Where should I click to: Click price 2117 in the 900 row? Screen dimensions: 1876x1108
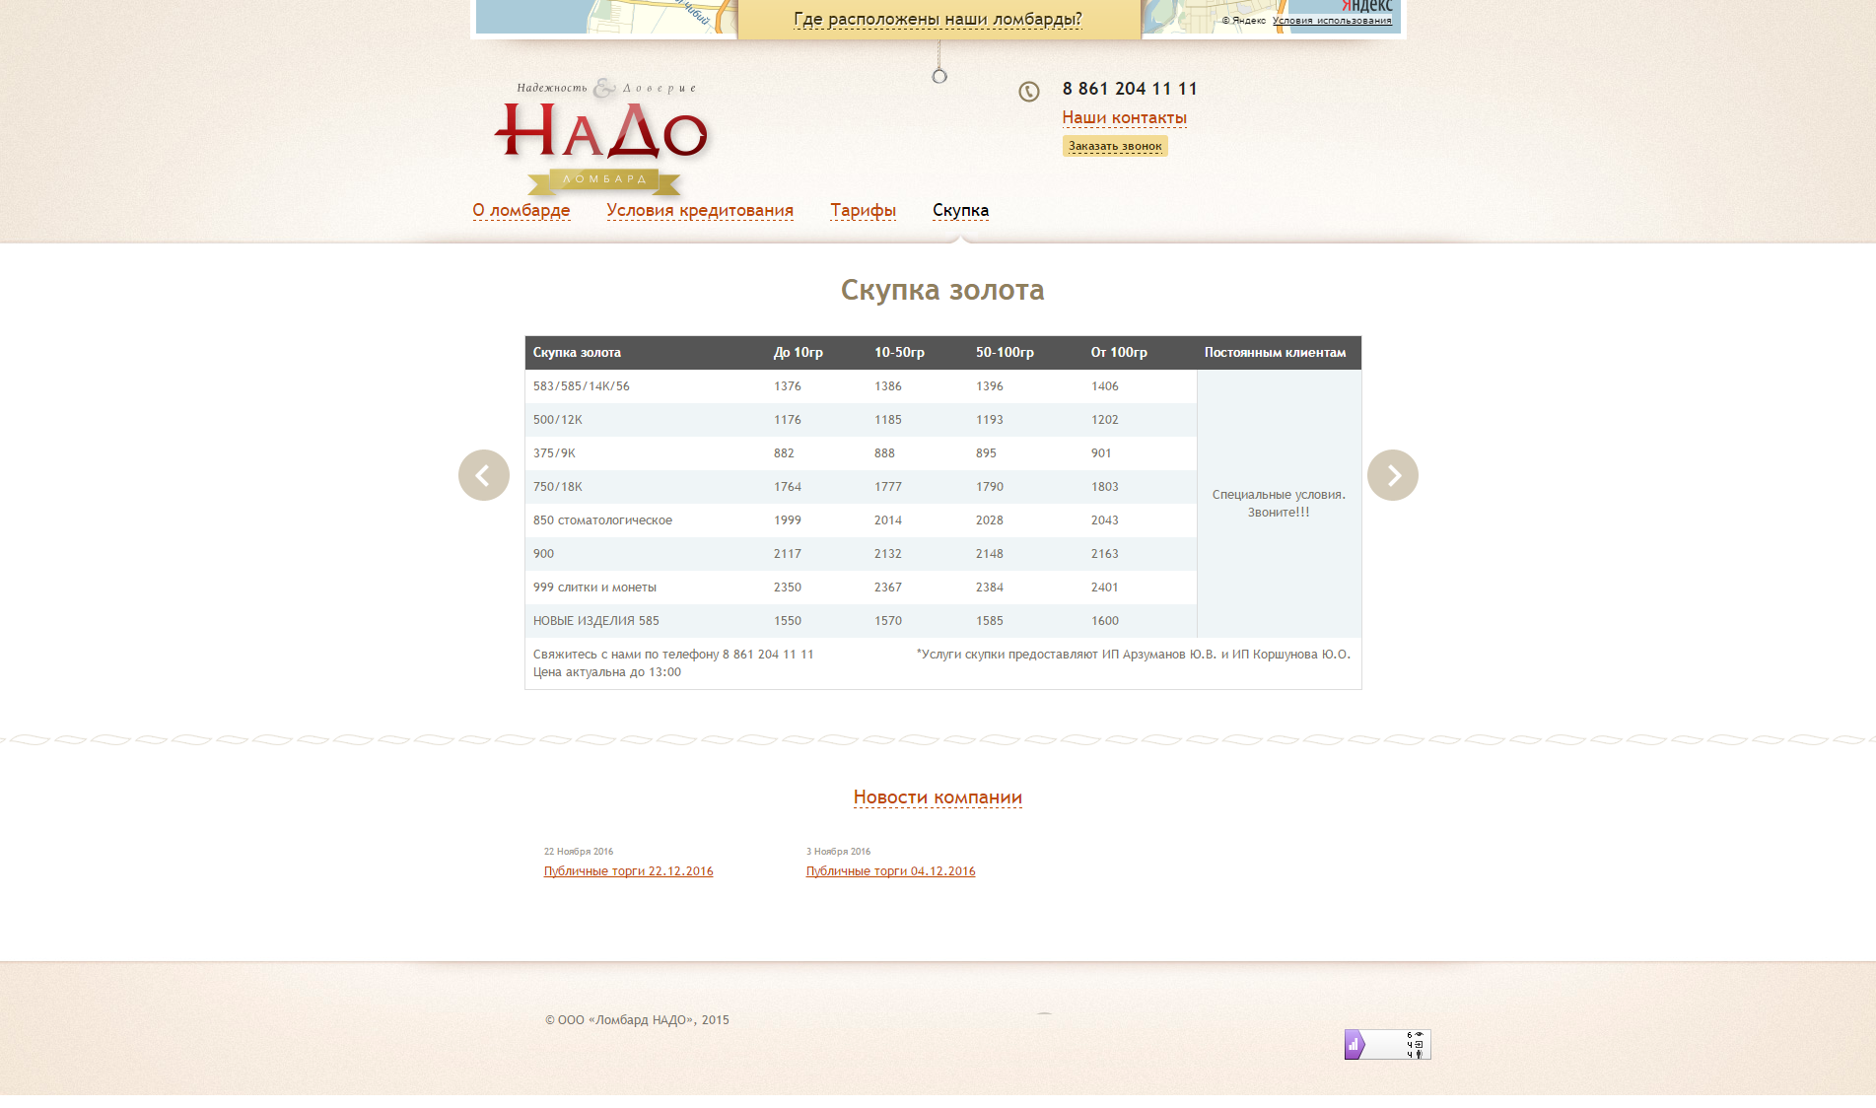coord(788,554)
